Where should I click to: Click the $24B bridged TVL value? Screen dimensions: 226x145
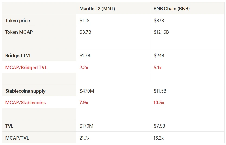[x=159, y=56]
